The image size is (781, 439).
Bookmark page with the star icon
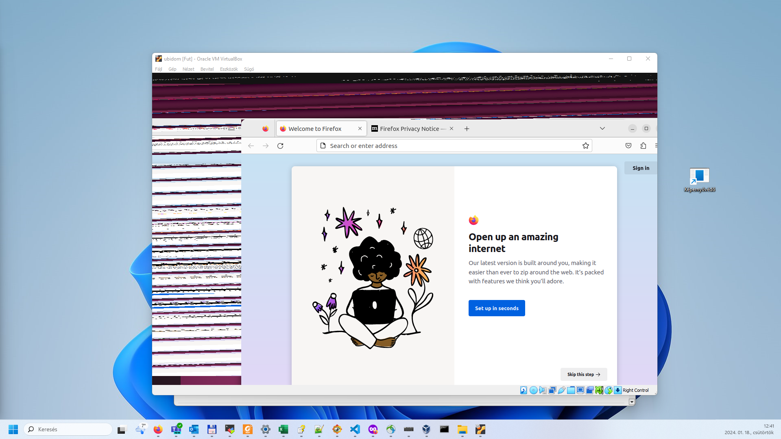(585, 146)
